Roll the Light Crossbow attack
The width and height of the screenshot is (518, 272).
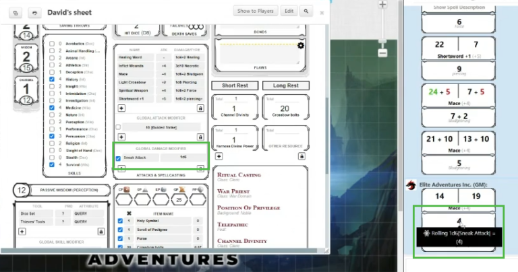[x=136, y=82]
